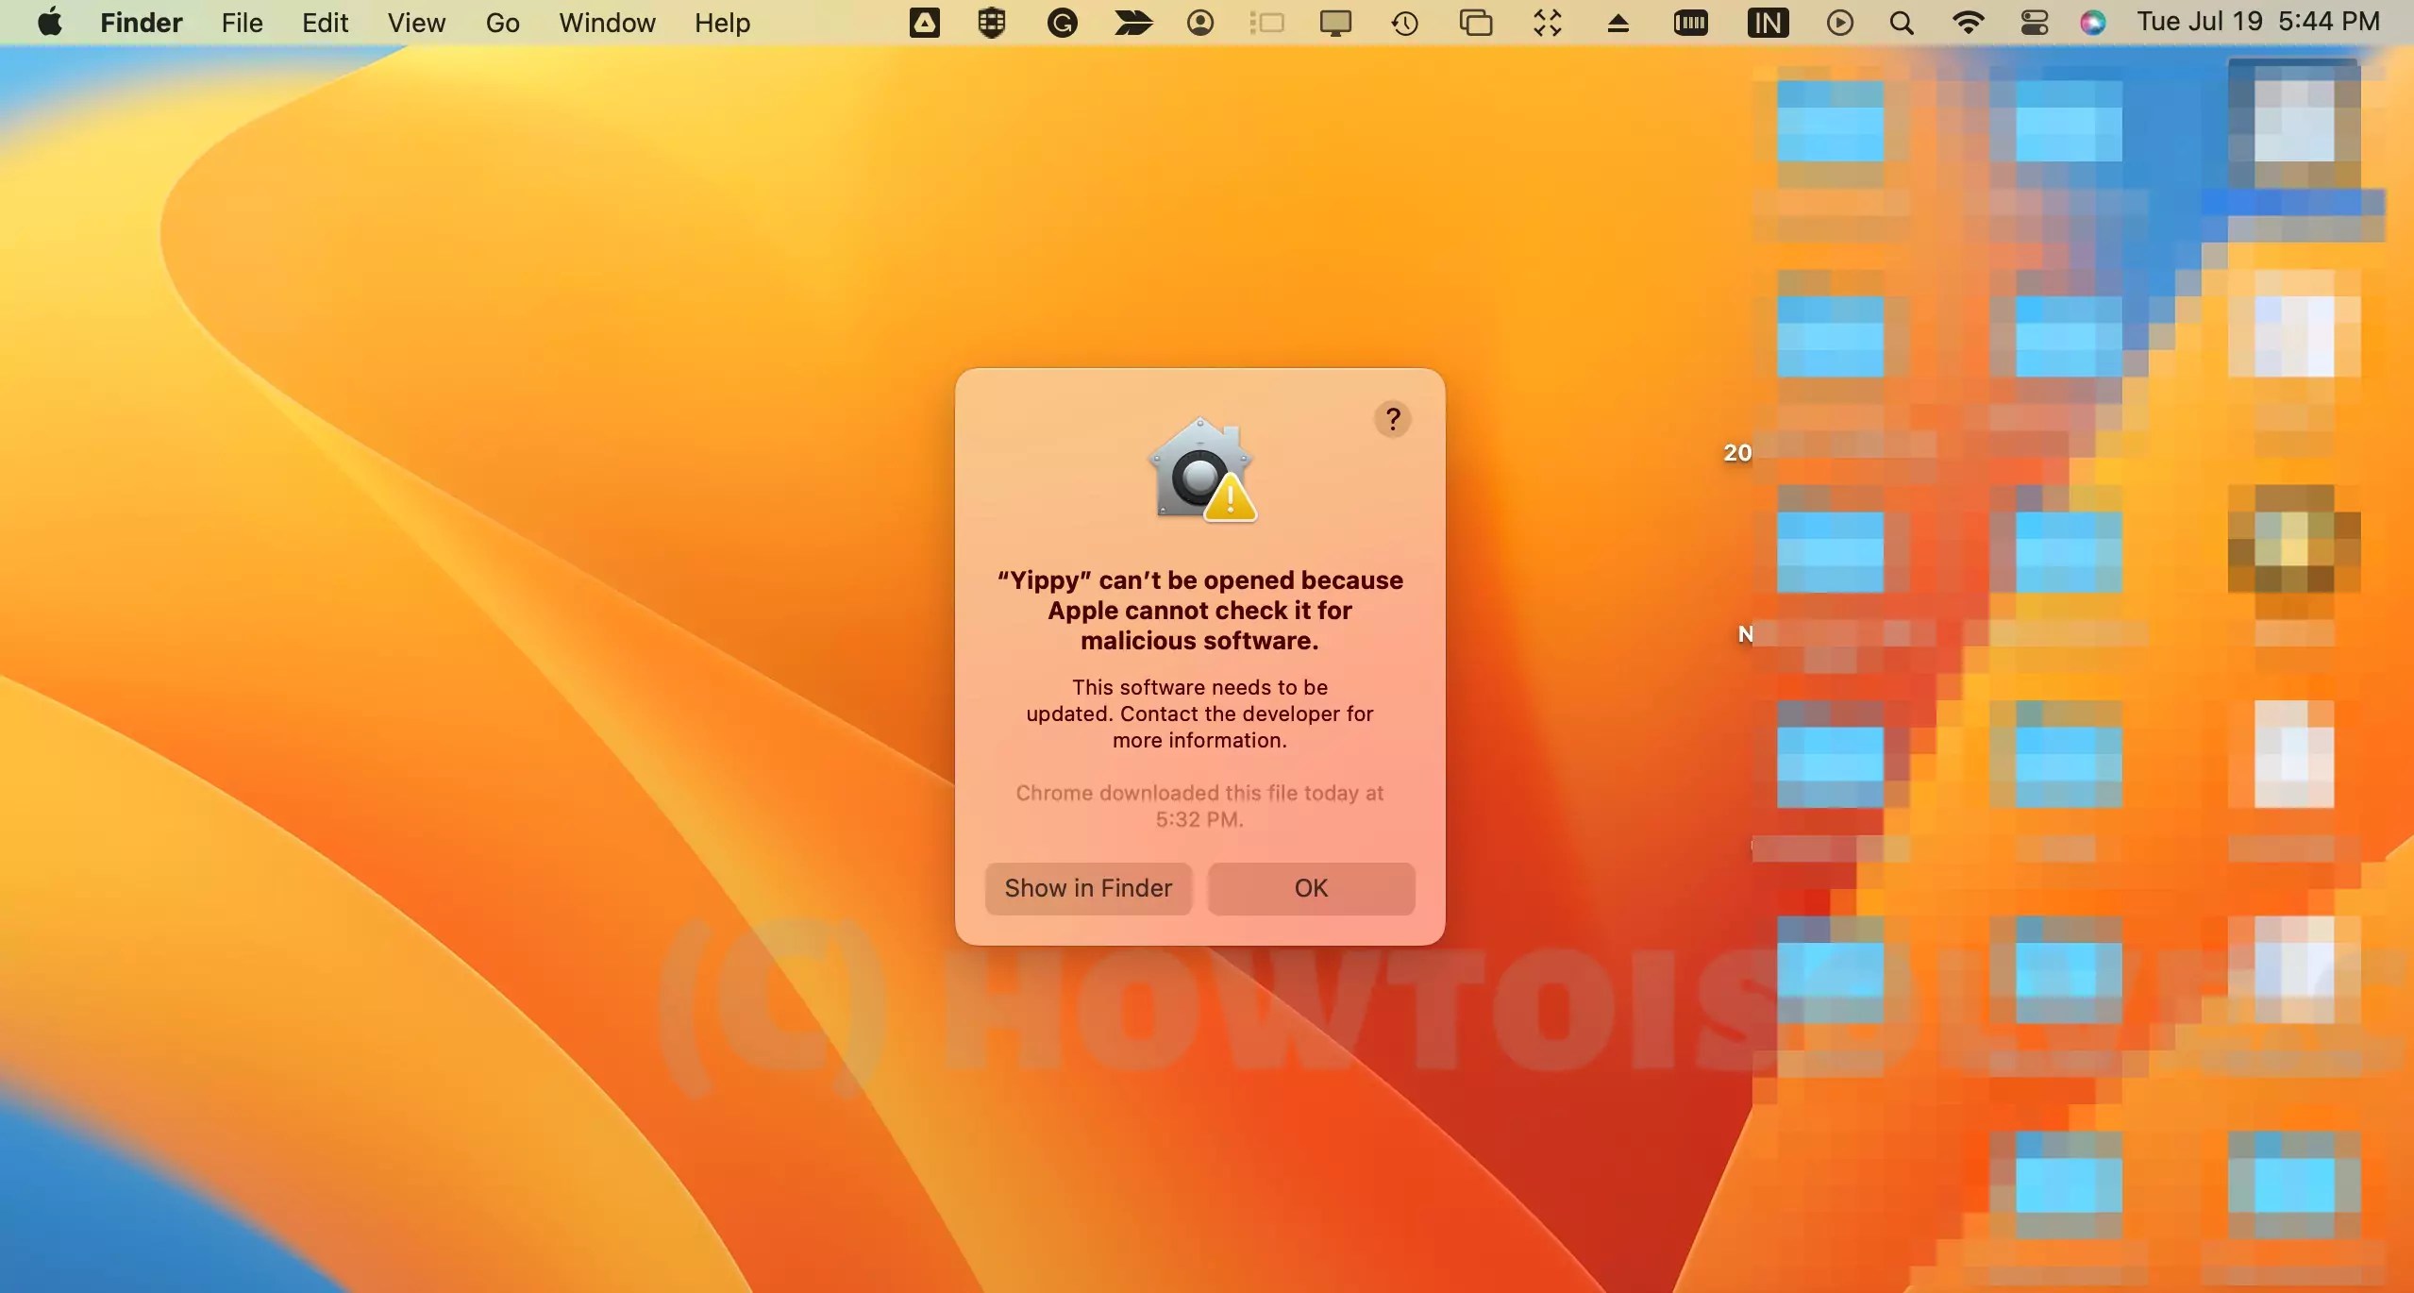Click the date and time in the menu bar
Viewport: 2414px width, 1293px height.
(x=2257, y=22)
